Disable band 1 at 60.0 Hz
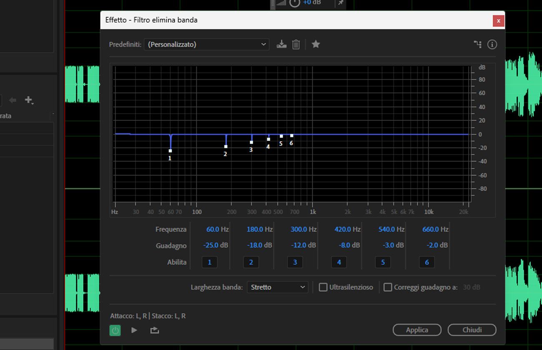 (210, 262)
